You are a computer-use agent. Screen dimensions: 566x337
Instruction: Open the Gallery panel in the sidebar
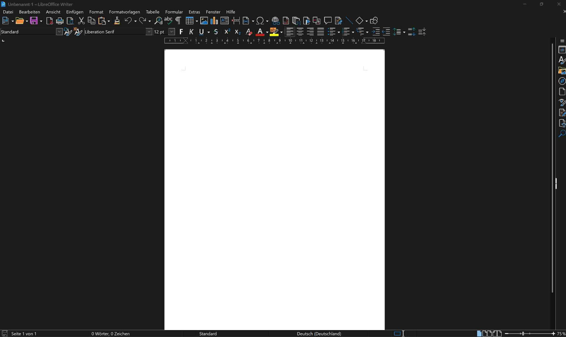[x=562, y=70]
